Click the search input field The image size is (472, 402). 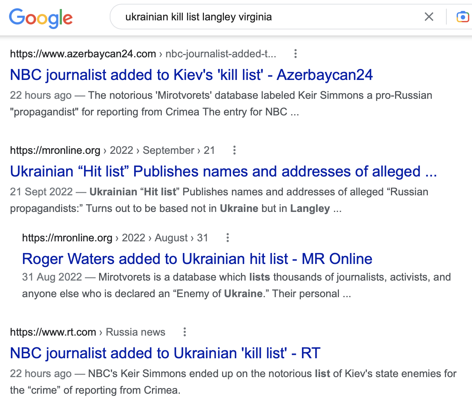(x=264, y=17)
